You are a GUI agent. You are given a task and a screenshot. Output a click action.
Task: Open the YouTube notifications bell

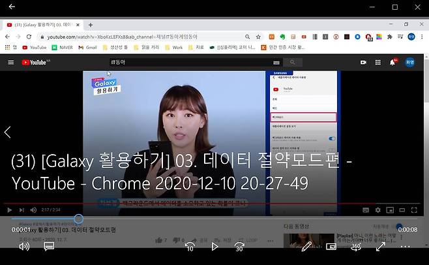(x=392, y=63)
